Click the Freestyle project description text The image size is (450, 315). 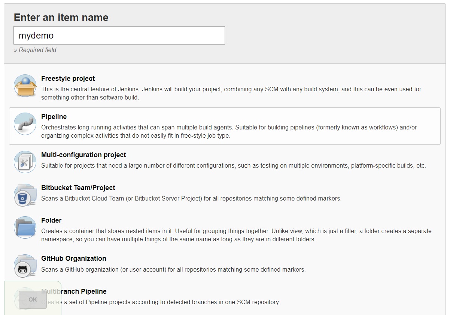click(231, 93)
